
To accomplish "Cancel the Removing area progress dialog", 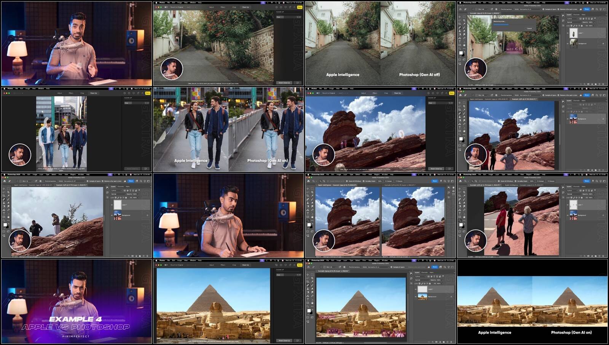I will (529, 28).
